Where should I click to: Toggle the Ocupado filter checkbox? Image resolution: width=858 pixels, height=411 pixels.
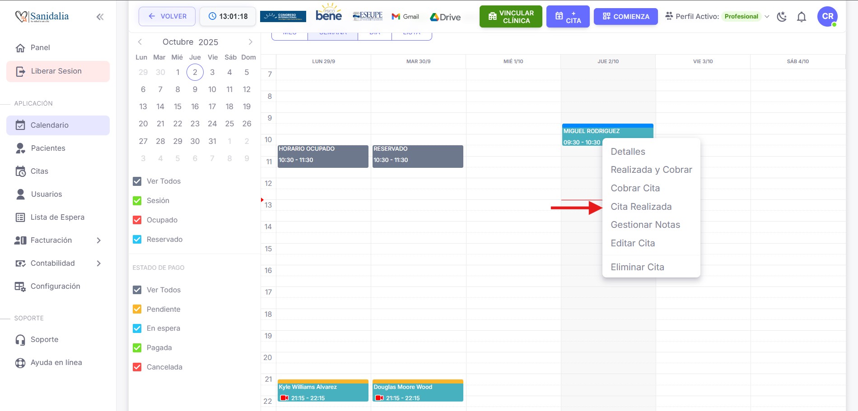click(x=137, y=220)
